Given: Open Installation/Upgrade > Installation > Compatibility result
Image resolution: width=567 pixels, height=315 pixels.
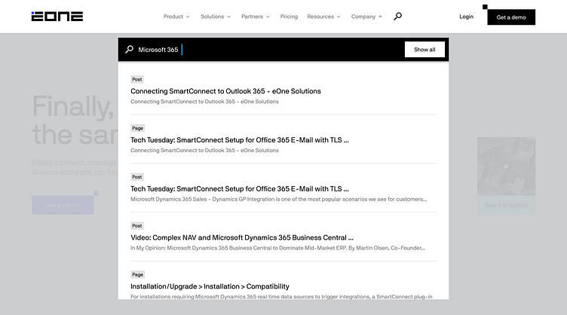Looking at the screenshot, I should pyautogui.click(x=210, y=286).
